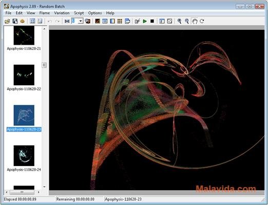268x205 pixels.
Task: Open the mutation grid icon
Action: (x=120, y=21)
